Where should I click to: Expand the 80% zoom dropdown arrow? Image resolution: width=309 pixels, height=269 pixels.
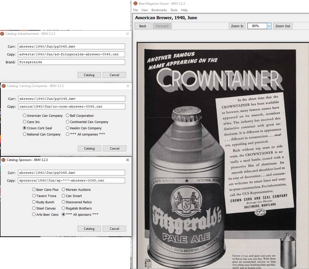[269, 26]
